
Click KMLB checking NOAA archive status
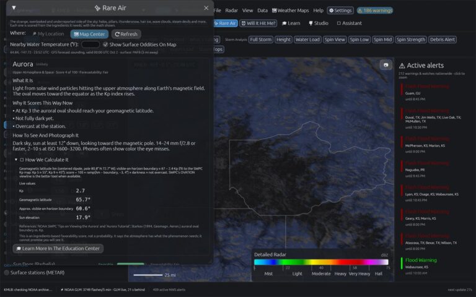tap(28, 290)
